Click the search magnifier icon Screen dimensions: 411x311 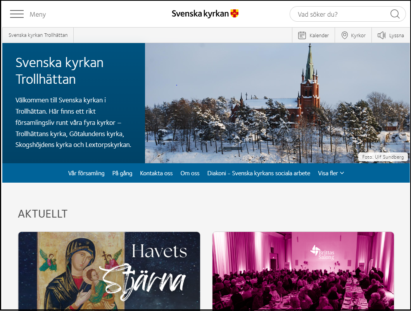point(395,14)
